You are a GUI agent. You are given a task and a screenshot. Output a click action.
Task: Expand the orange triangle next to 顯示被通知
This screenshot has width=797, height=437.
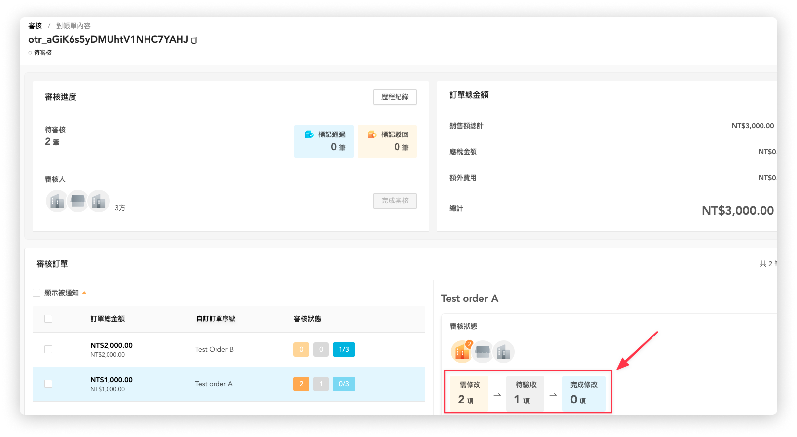coord(84,293)
